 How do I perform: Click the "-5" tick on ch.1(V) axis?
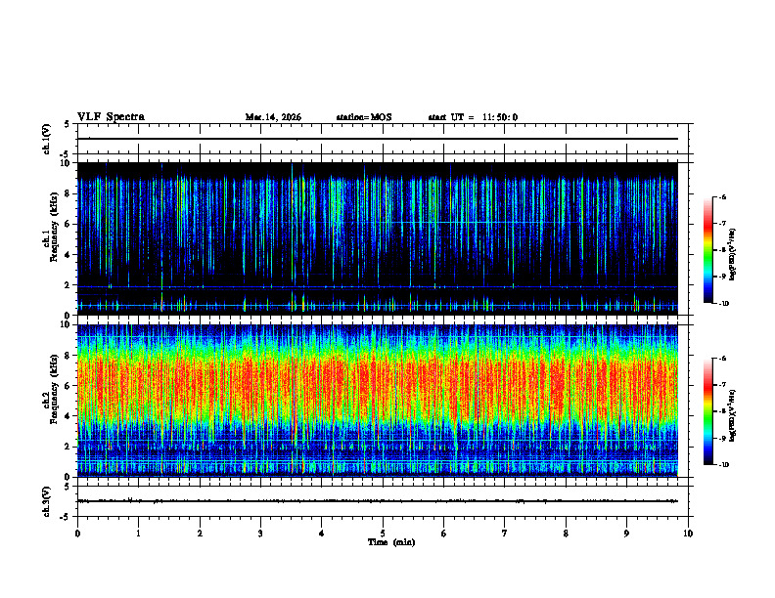click(x=66, y=154)
